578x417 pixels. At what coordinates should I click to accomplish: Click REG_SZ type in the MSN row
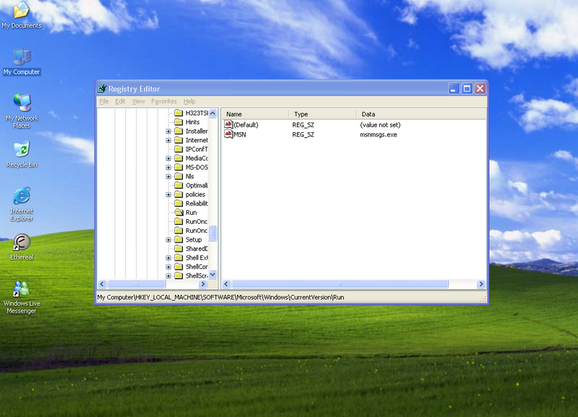pyautogui.click(x=303, y=134)
